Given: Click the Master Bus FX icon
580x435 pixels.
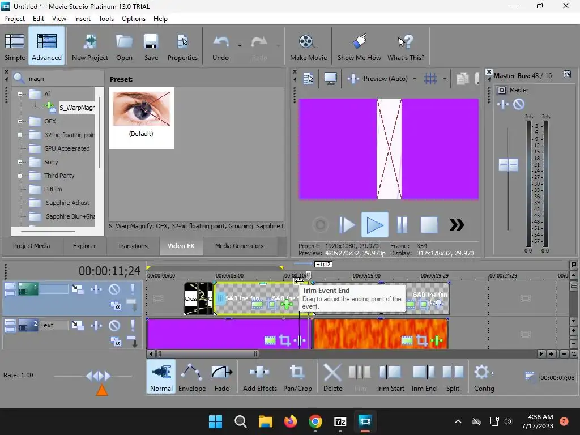Looking at the screenshot, I should tap(503, 104).
